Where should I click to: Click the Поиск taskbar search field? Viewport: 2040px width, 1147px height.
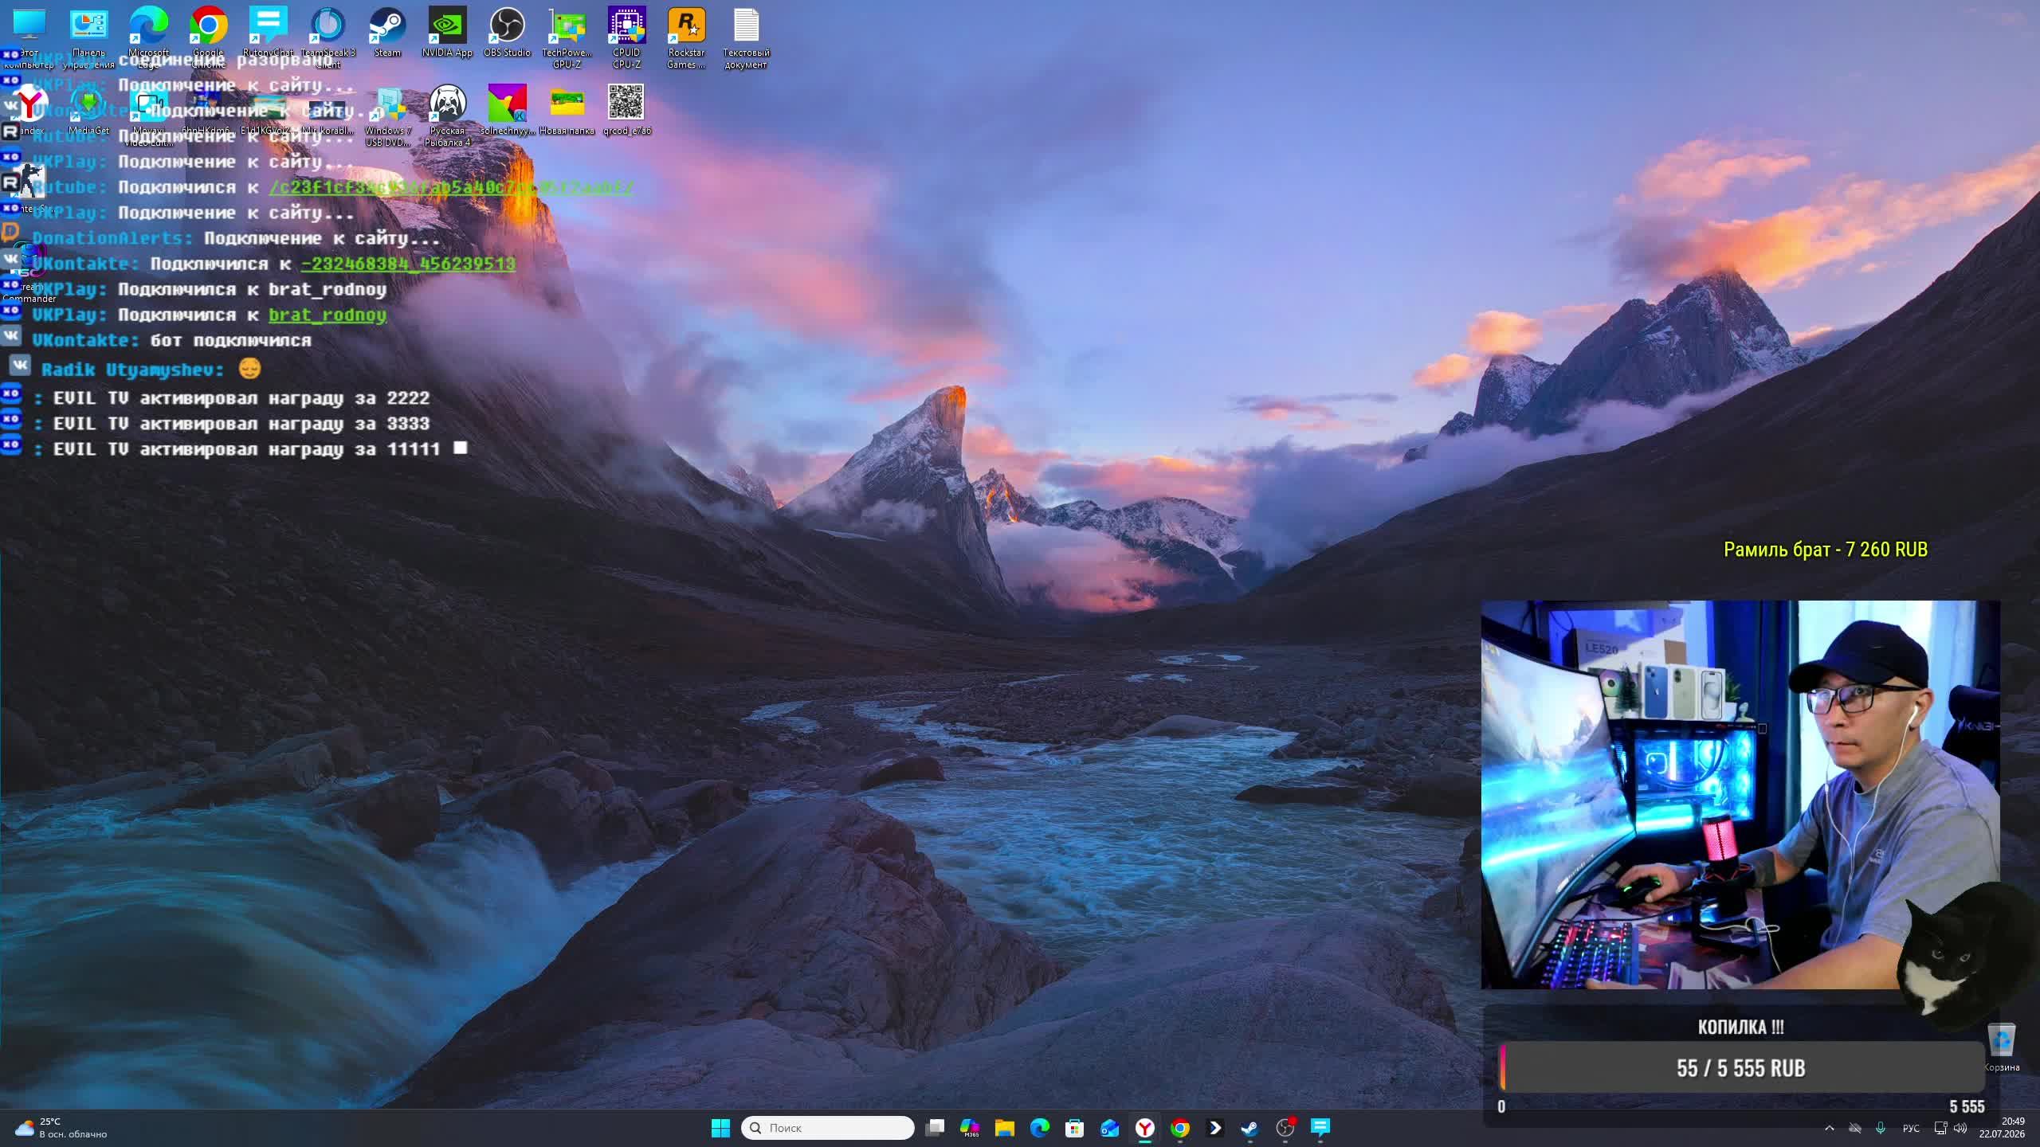click(827, 1128)
